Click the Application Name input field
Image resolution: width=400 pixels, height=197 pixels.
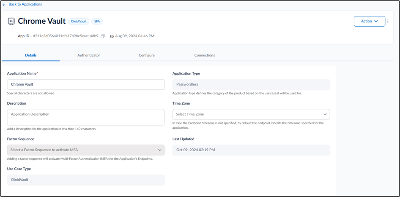point(86,84)
